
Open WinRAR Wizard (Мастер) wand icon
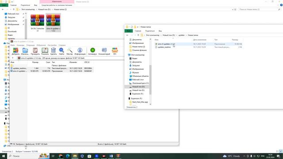click(x=70, y=51)
